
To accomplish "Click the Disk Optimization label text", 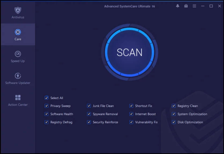I will [190, 122].
